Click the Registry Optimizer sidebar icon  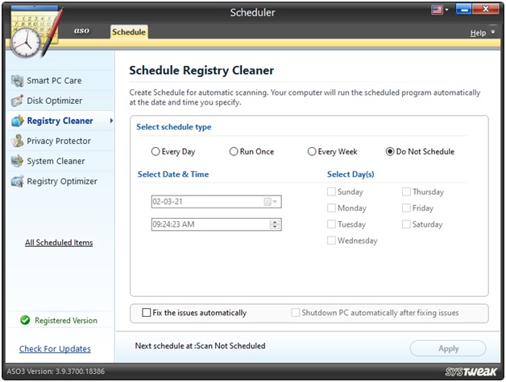point(17,181)
